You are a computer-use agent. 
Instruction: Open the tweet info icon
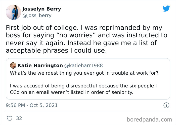click(x=166, y=105)
